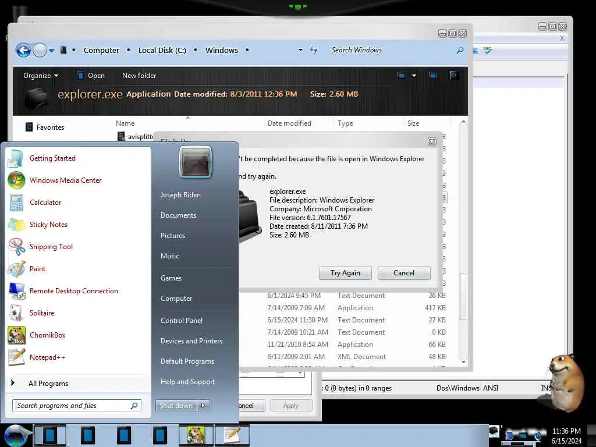Expand All Programs list

[x=48, y=383]
